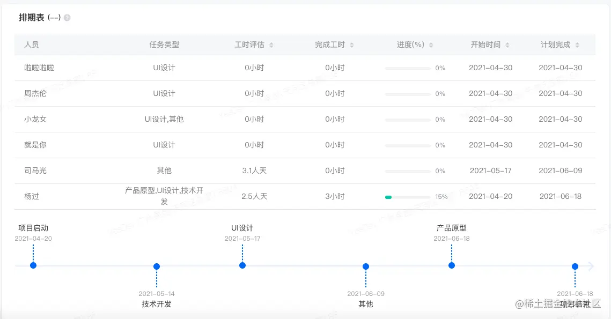Click the 其他 milestone dot on timeline

365,266
